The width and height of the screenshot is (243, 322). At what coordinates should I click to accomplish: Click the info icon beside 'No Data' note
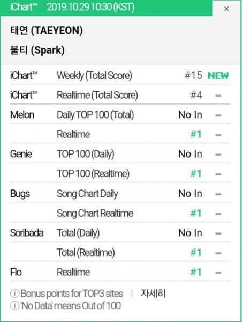pyautogui.click(x=14, y=305)
